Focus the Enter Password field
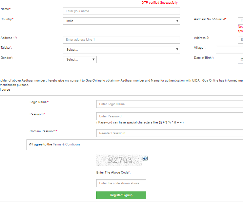The height and width of the screenshot is (207, 243). 169,116
